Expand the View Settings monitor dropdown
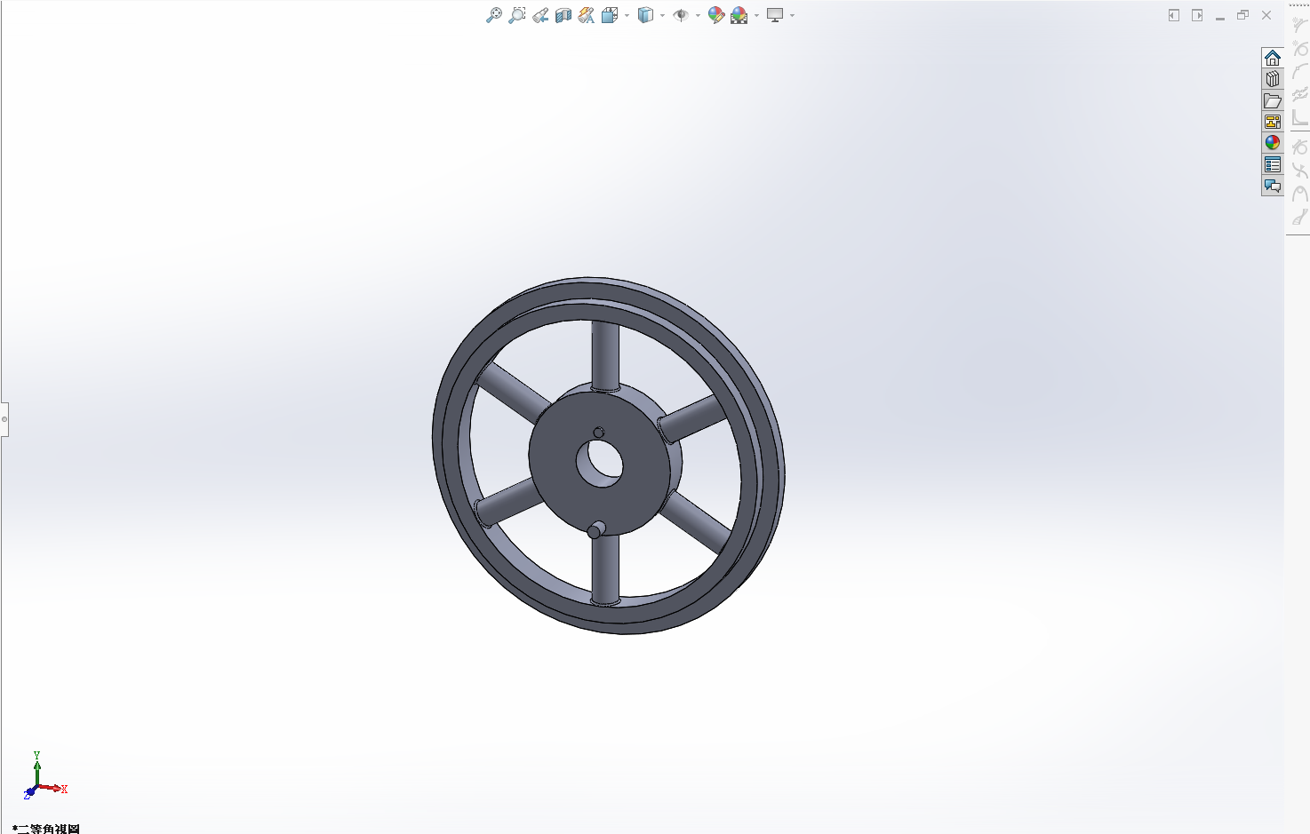 [x=792, y=15]
